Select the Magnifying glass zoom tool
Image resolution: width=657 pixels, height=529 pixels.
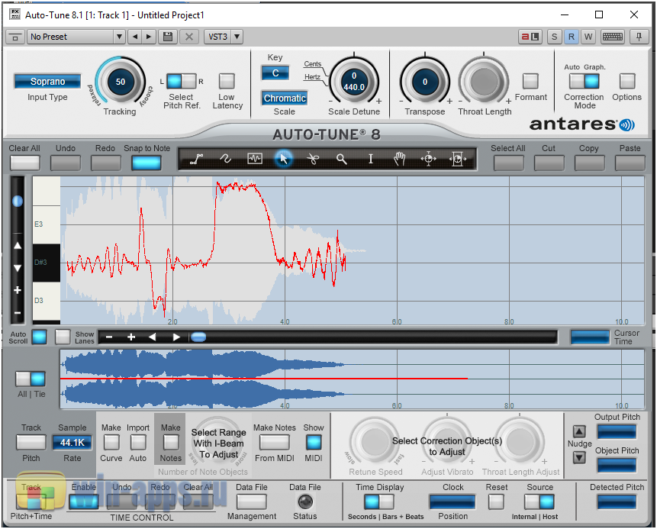tap(342, 159)
